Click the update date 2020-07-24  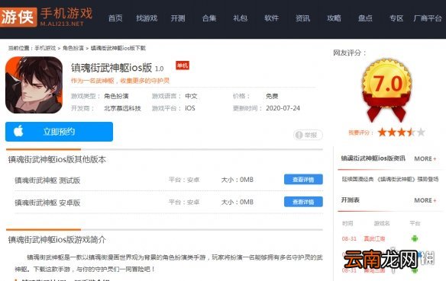(x=283, y=108)
